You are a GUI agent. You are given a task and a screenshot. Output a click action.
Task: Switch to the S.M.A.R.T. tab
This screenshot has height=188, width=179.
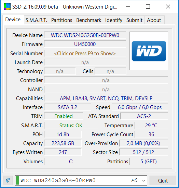(x=37, y=20)
